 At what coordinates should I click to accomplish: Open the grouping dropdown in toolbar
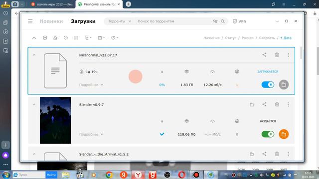click(88, 38)
